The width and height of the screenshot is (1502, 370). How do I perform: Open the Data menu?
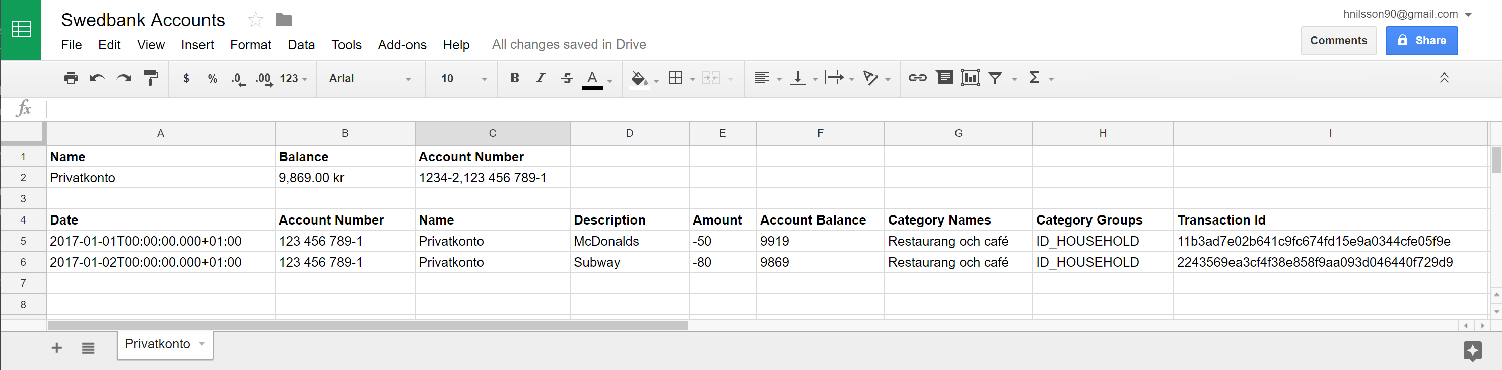click(x=301, y=45)
